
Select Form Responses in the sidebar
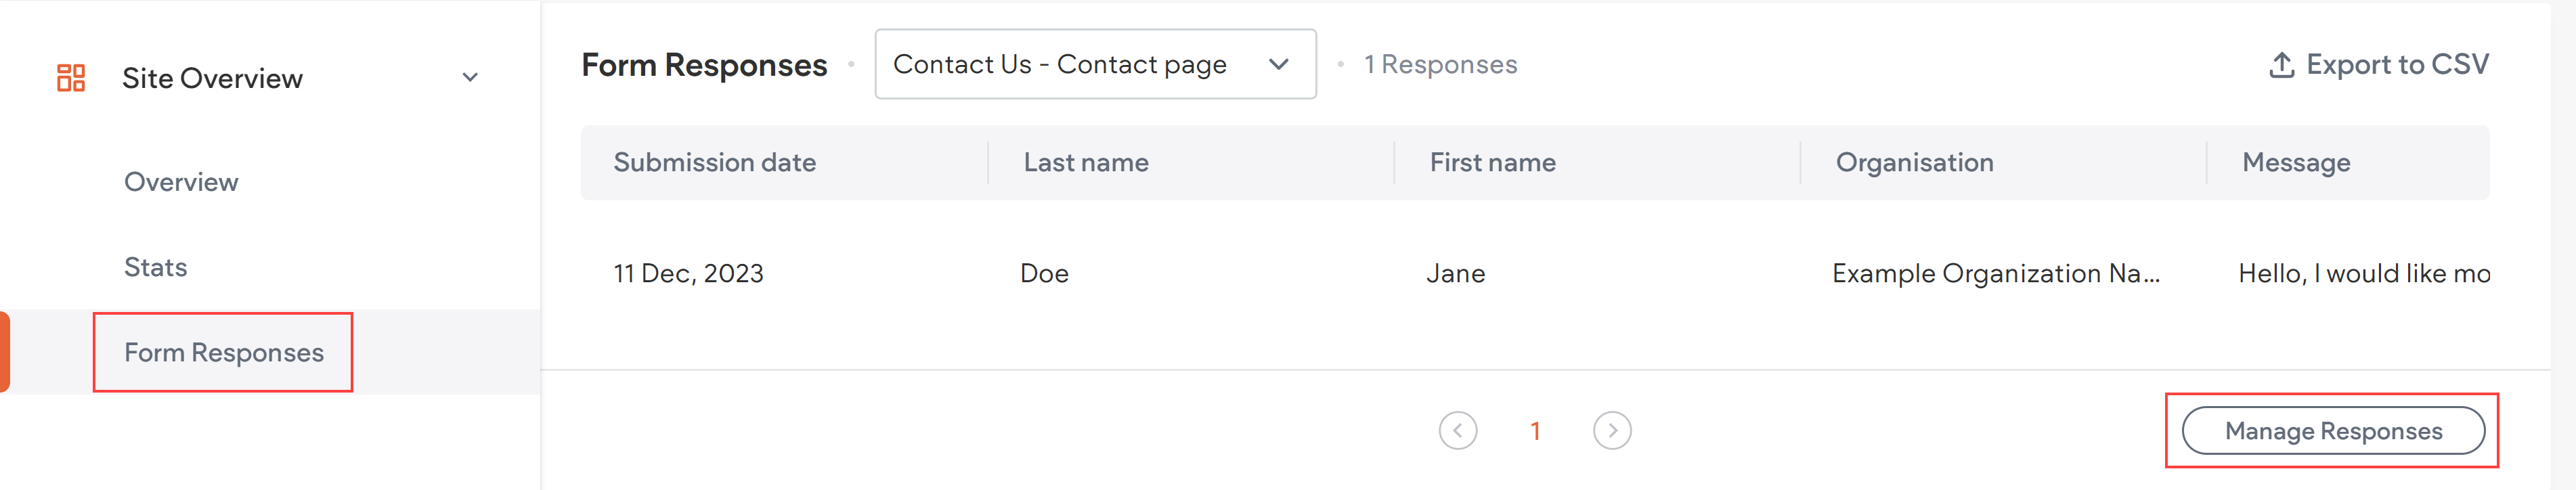point(223,352)
